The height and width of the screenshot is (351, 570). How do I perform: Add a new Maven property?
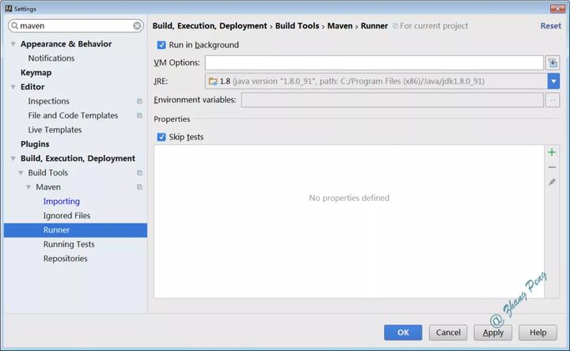tap(552, 152)
